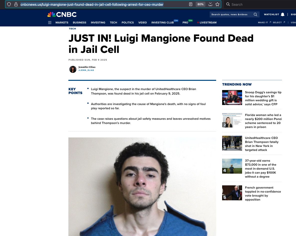Open the Investing Club menu item
296x236 pixels.
[x=162, y=22]
